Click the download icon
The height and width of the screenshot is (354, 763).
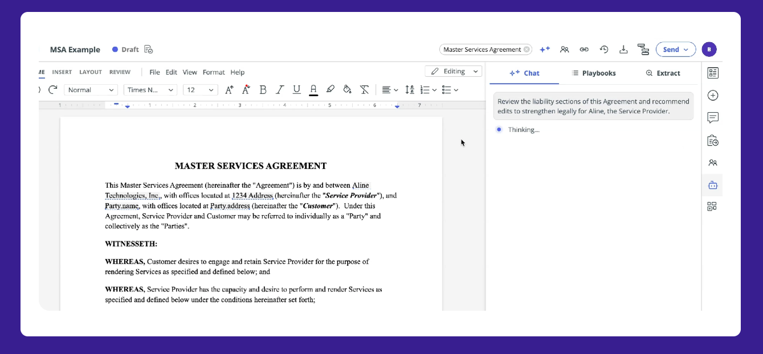[623, 50]
